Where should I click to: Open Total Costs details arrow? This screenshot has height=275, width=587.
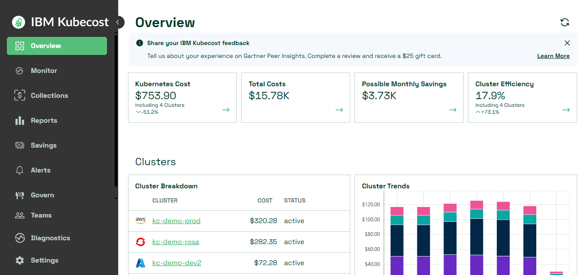(339, 110)
